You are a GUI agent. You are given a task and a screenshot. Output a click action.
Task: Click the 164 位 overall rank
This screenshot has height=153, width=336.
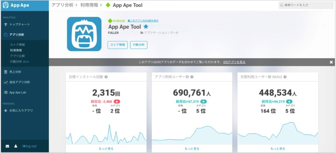(x=268, y=111)
